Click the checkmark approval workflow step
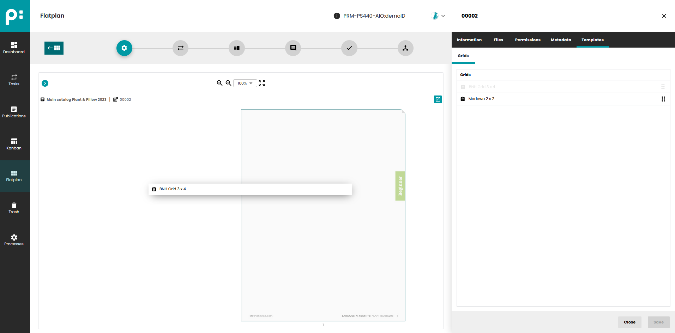Screen dimensions: 675x333 coord(349,48)
